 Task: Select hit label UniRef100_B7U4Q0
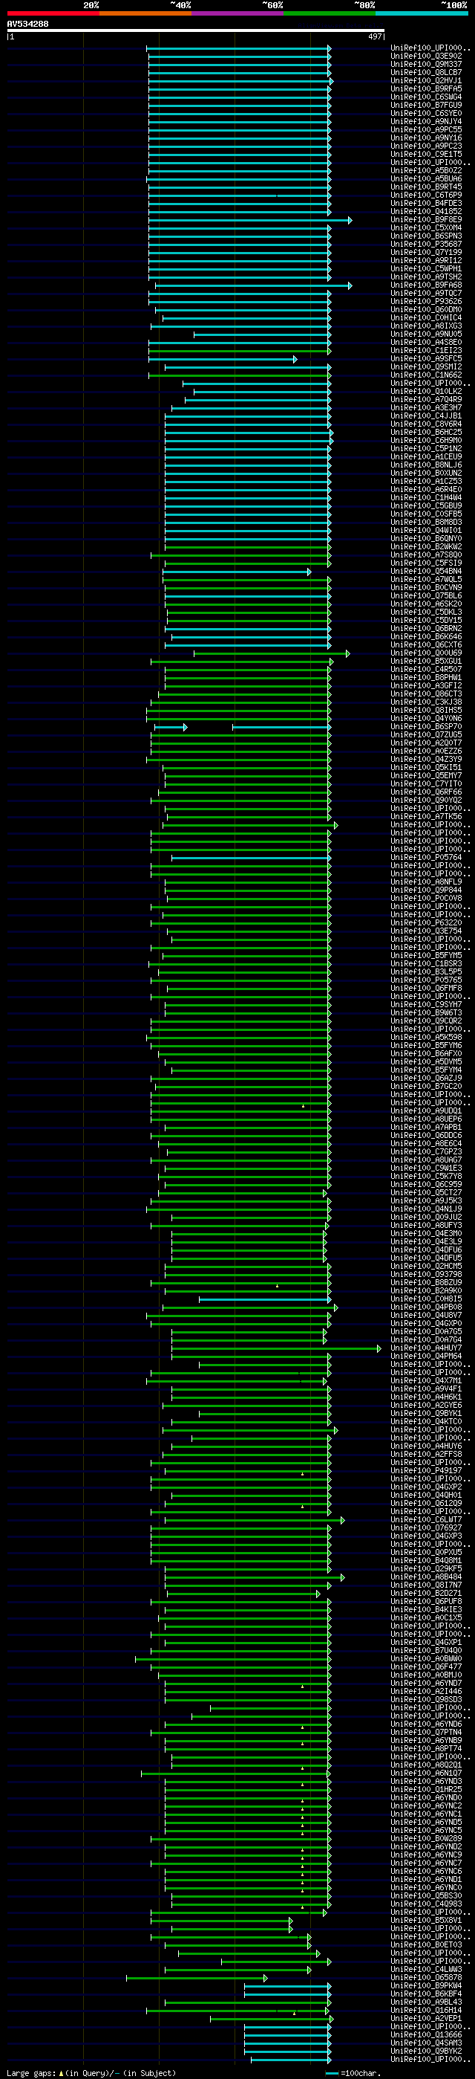coord(427,1650)
